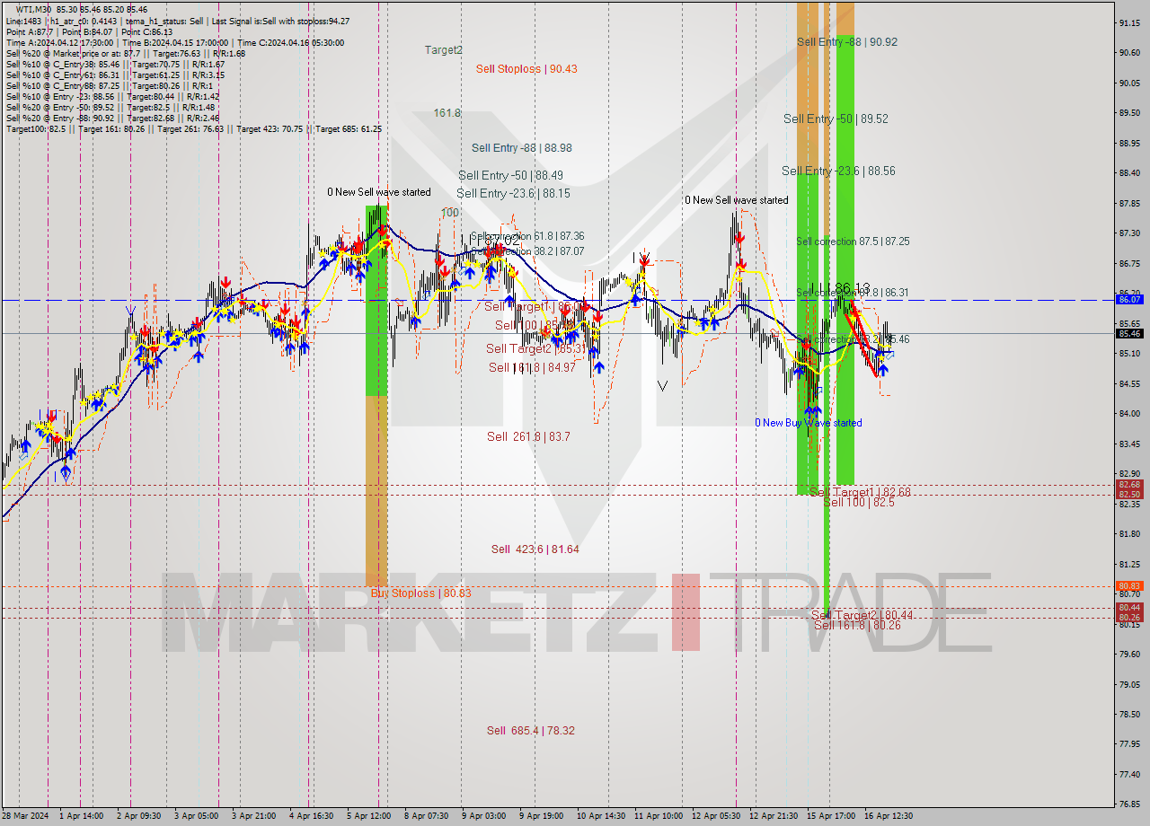Click the 'Sell Entry -50 | 88.49' label

click(x=511, y=176)
